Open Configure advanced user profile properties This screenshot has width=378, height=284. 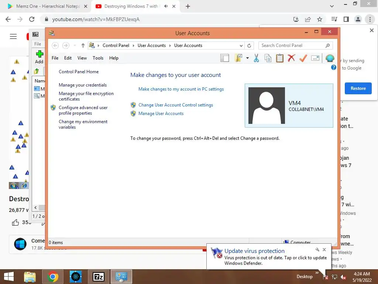(x=83, y=110)
